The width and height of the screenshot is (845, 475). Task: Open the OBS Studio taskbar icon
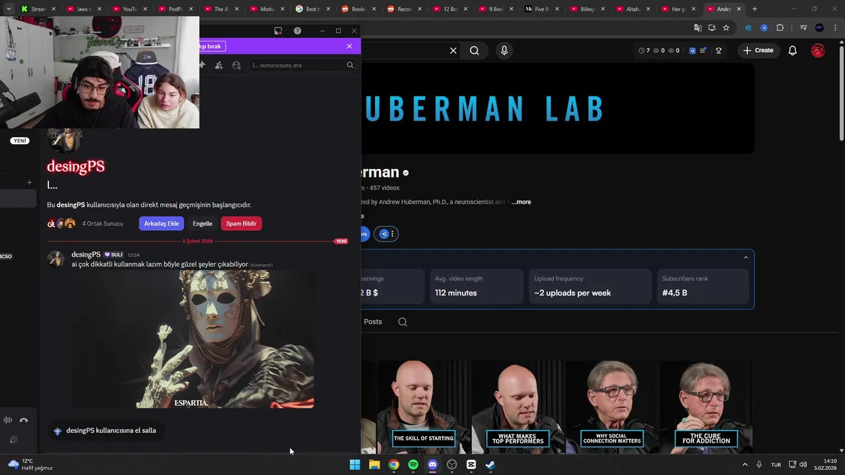click(x=452, y=464)
